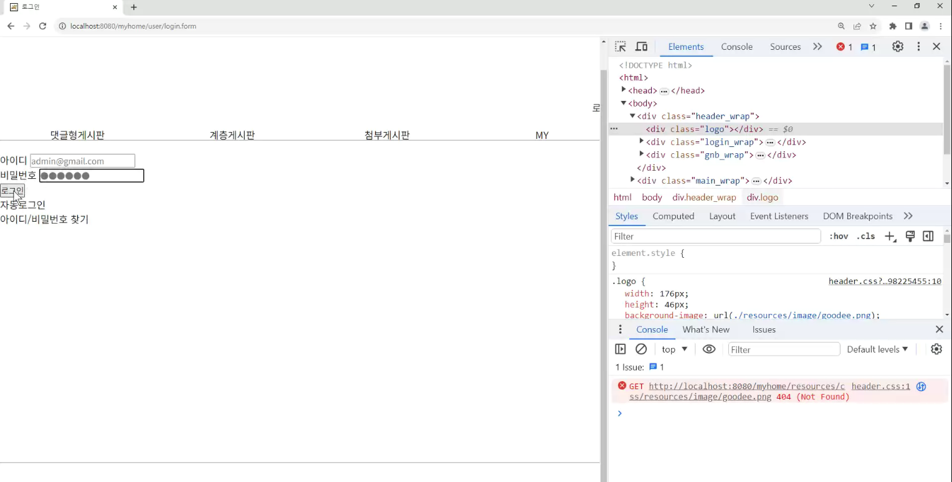Toggle the .cls class editor button
This screenshot has height=482, width=952.
865,236
